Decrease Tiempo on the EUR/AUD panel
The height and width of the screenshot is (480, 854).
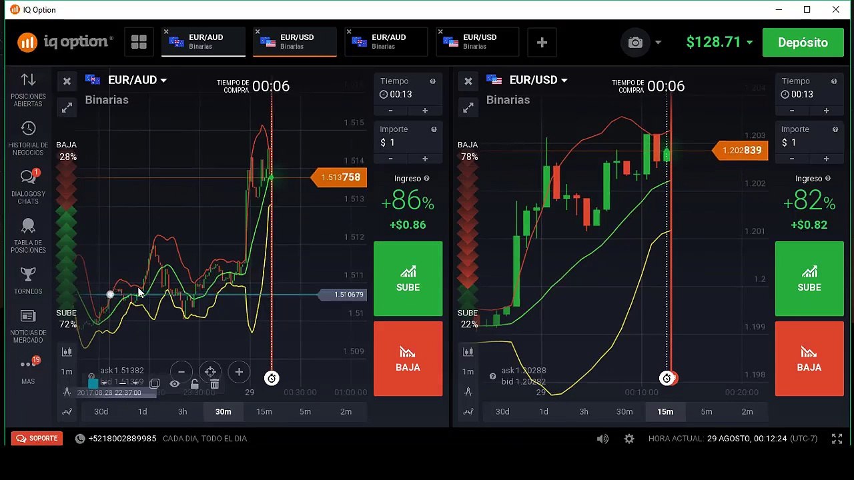[390, 111]
